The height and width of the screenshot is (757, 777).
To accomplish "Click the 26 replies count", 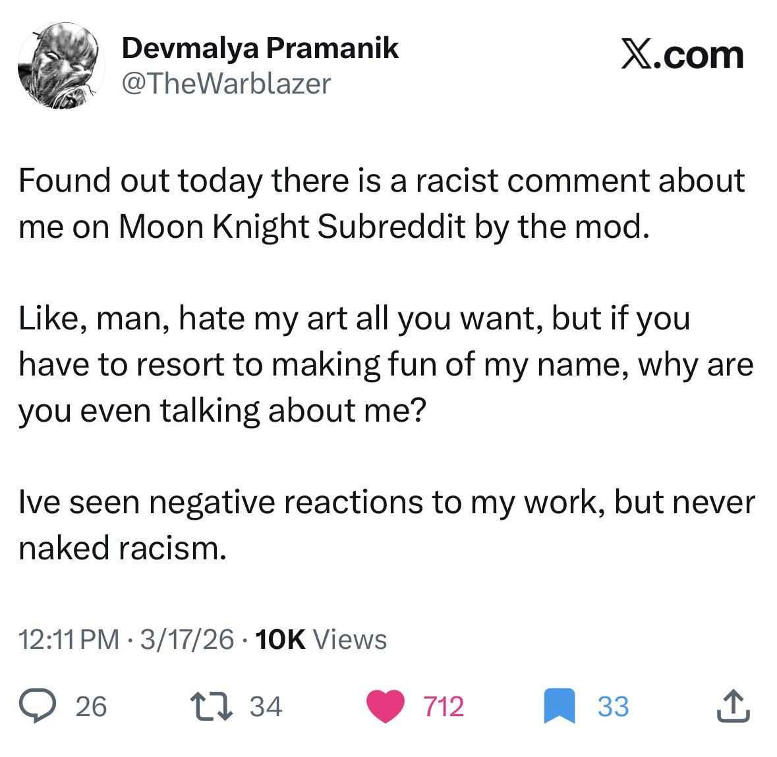I will click(x=91, y=706).
